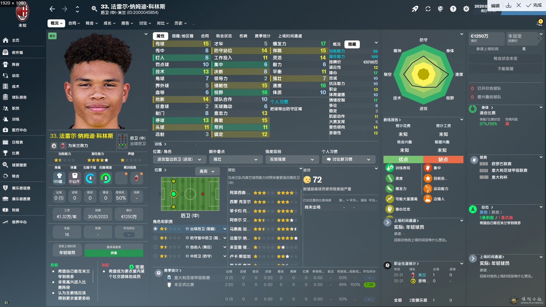Click the rocket quick-start icon
546x307 pixels.
tap(415, 9)
